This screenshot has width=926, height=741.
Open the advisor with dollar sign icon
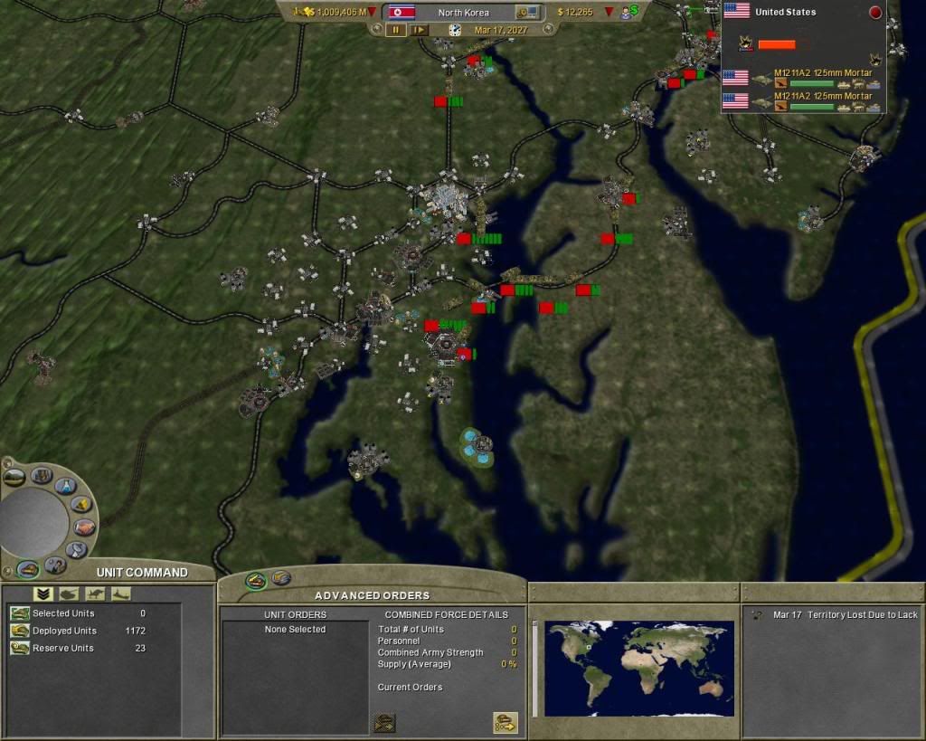pyautogui.click(x=629, y=12)
